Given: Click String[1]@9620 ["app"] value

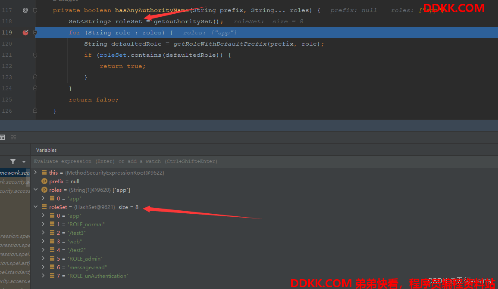Looking at the screenshot, I should point(100,190).
